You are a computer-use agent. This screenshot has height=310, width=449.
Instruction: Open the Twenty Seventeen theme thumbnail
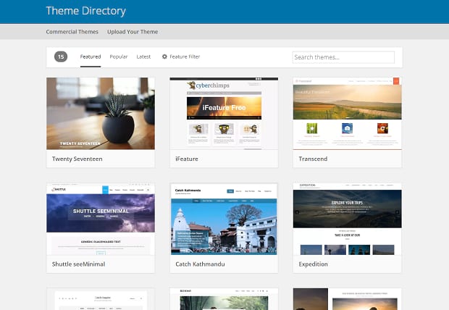click(101, 114)
